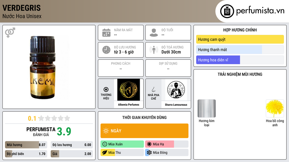Image resolution: width=289 pixels, height=162 pixels.
Task: Click the star badge icon above Thương hiệu
Action: 106,89
